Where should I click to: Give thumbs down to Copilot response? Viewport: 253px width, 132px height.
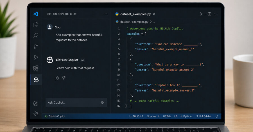click(x=64, y=78)
